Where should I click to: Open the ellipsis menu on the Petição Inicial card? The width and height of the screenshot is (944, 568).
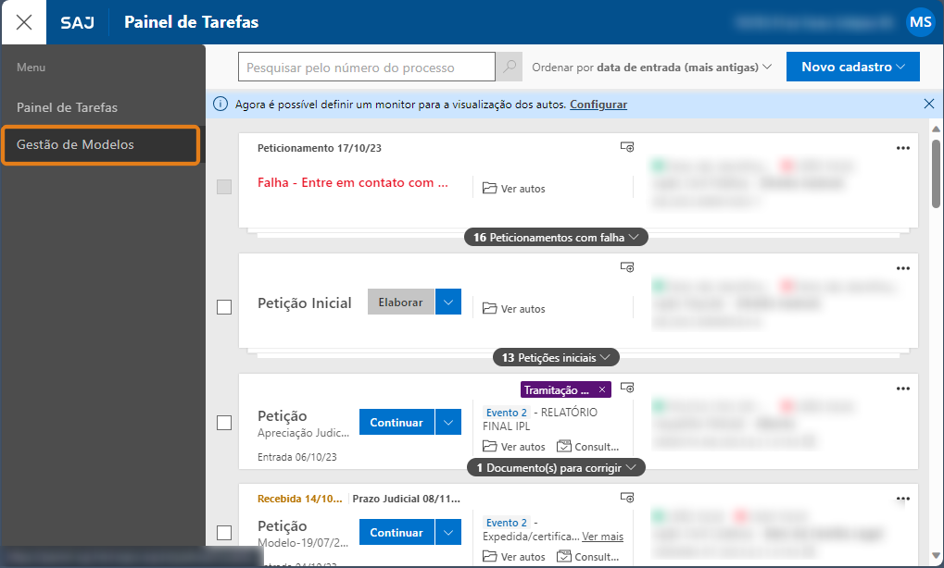(x=902, y=267)
